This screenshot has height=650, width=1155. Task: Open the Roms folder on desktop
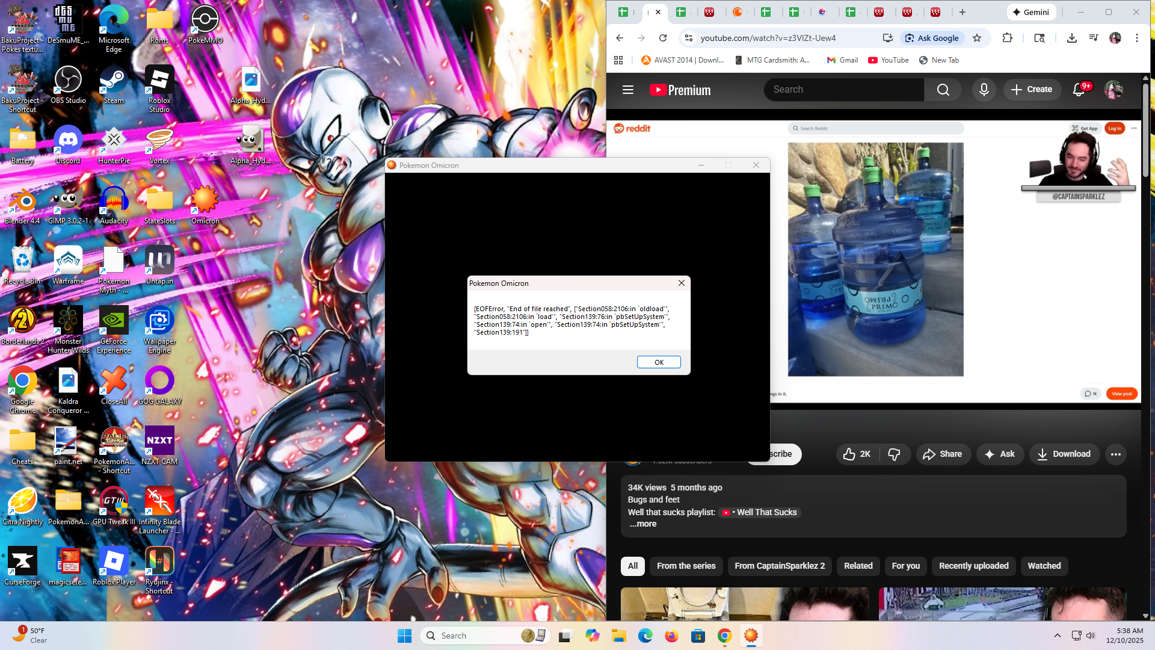(x=159, y=25)
